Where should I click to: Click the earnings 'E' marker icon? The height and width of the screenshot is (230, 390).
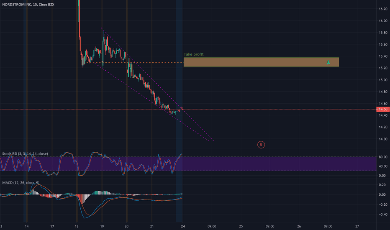[x=261, y=144]
